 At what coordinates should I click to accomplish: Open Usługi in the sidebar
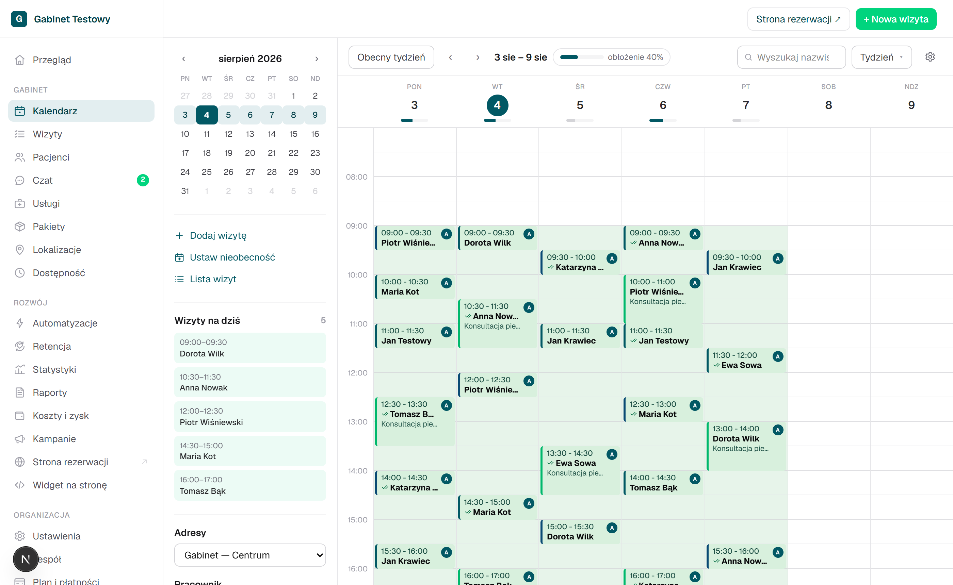click(81, 203)
